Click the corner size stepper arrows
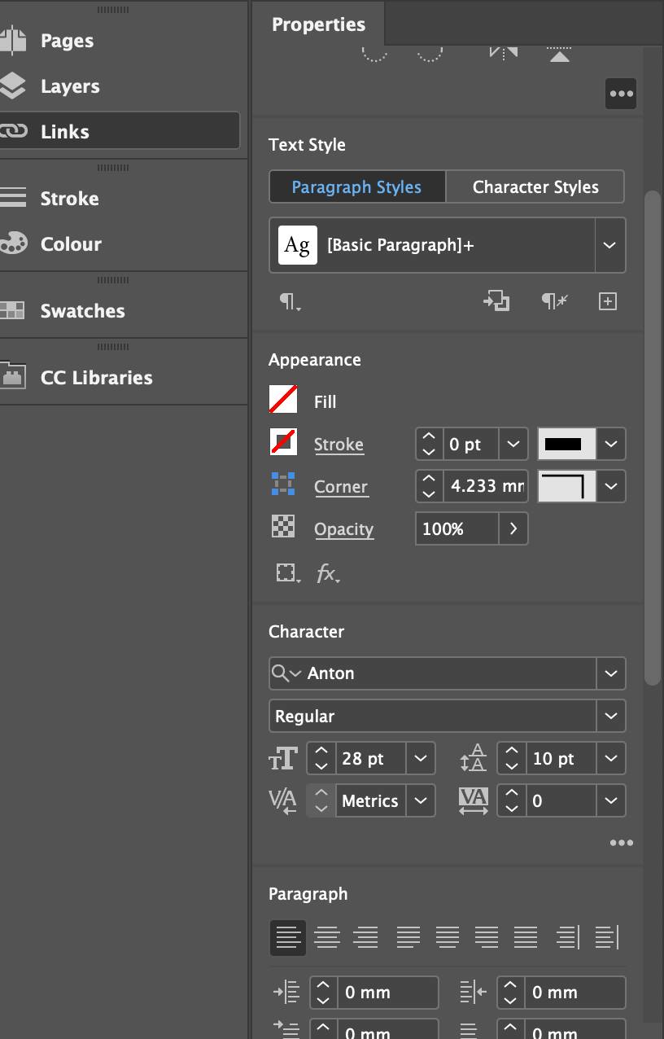 pos(429,486)
